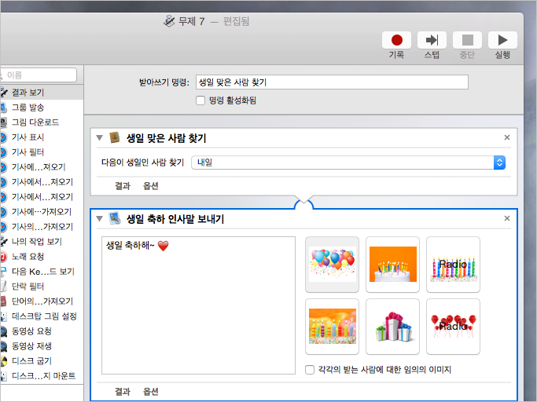This screenshot has width=537, height=402.
Task: Click the 이름 search field
Action: (x=39, y=75)
